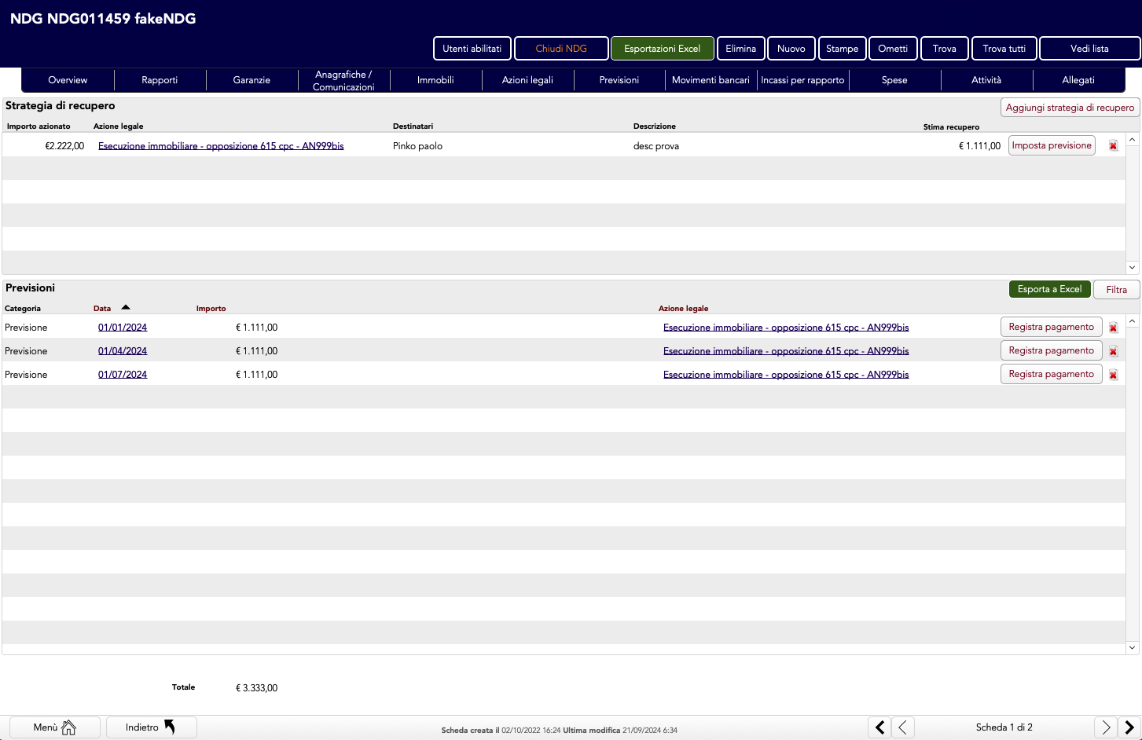Export forecasts with Esporta a Excel
This screenshot has height=740, width=1142.
coord(1049,289)
